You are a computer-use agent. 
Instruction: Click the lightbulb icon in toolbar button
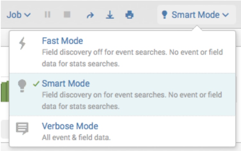(165, 15)
